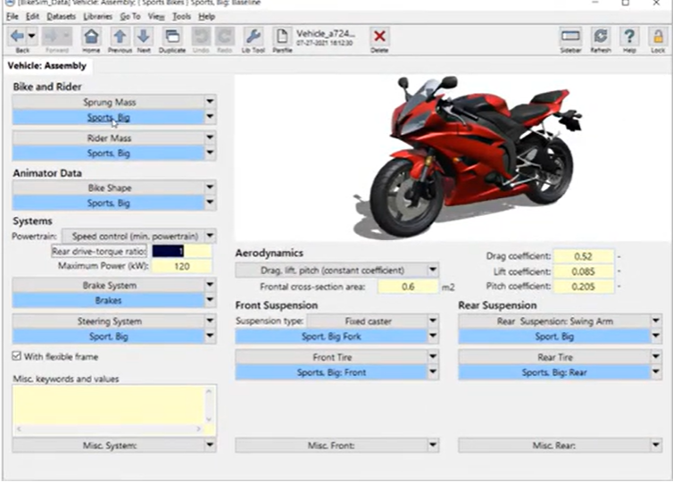The image size is (673, 483).
Task: Open Help question mark icon
Action: pyautogui.click(x=629, y=37)
